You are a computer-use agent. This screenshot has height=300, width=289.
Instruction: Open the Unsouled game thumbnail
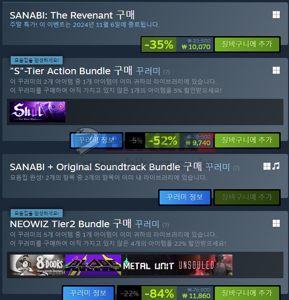(205, 265)
